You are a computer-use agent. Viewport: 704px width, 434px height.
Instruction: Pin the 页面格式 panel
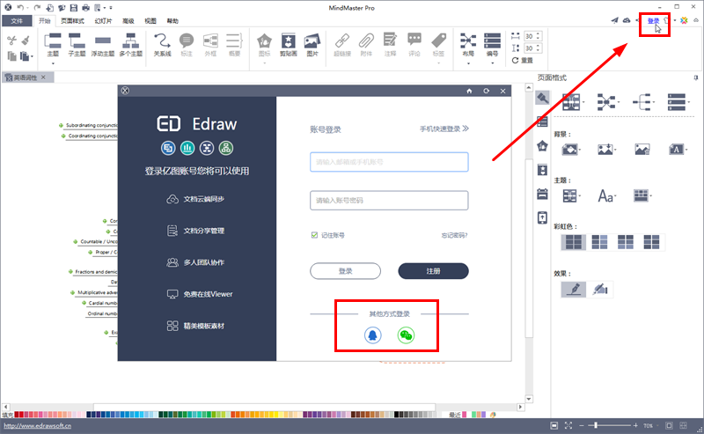pos(696,77)
